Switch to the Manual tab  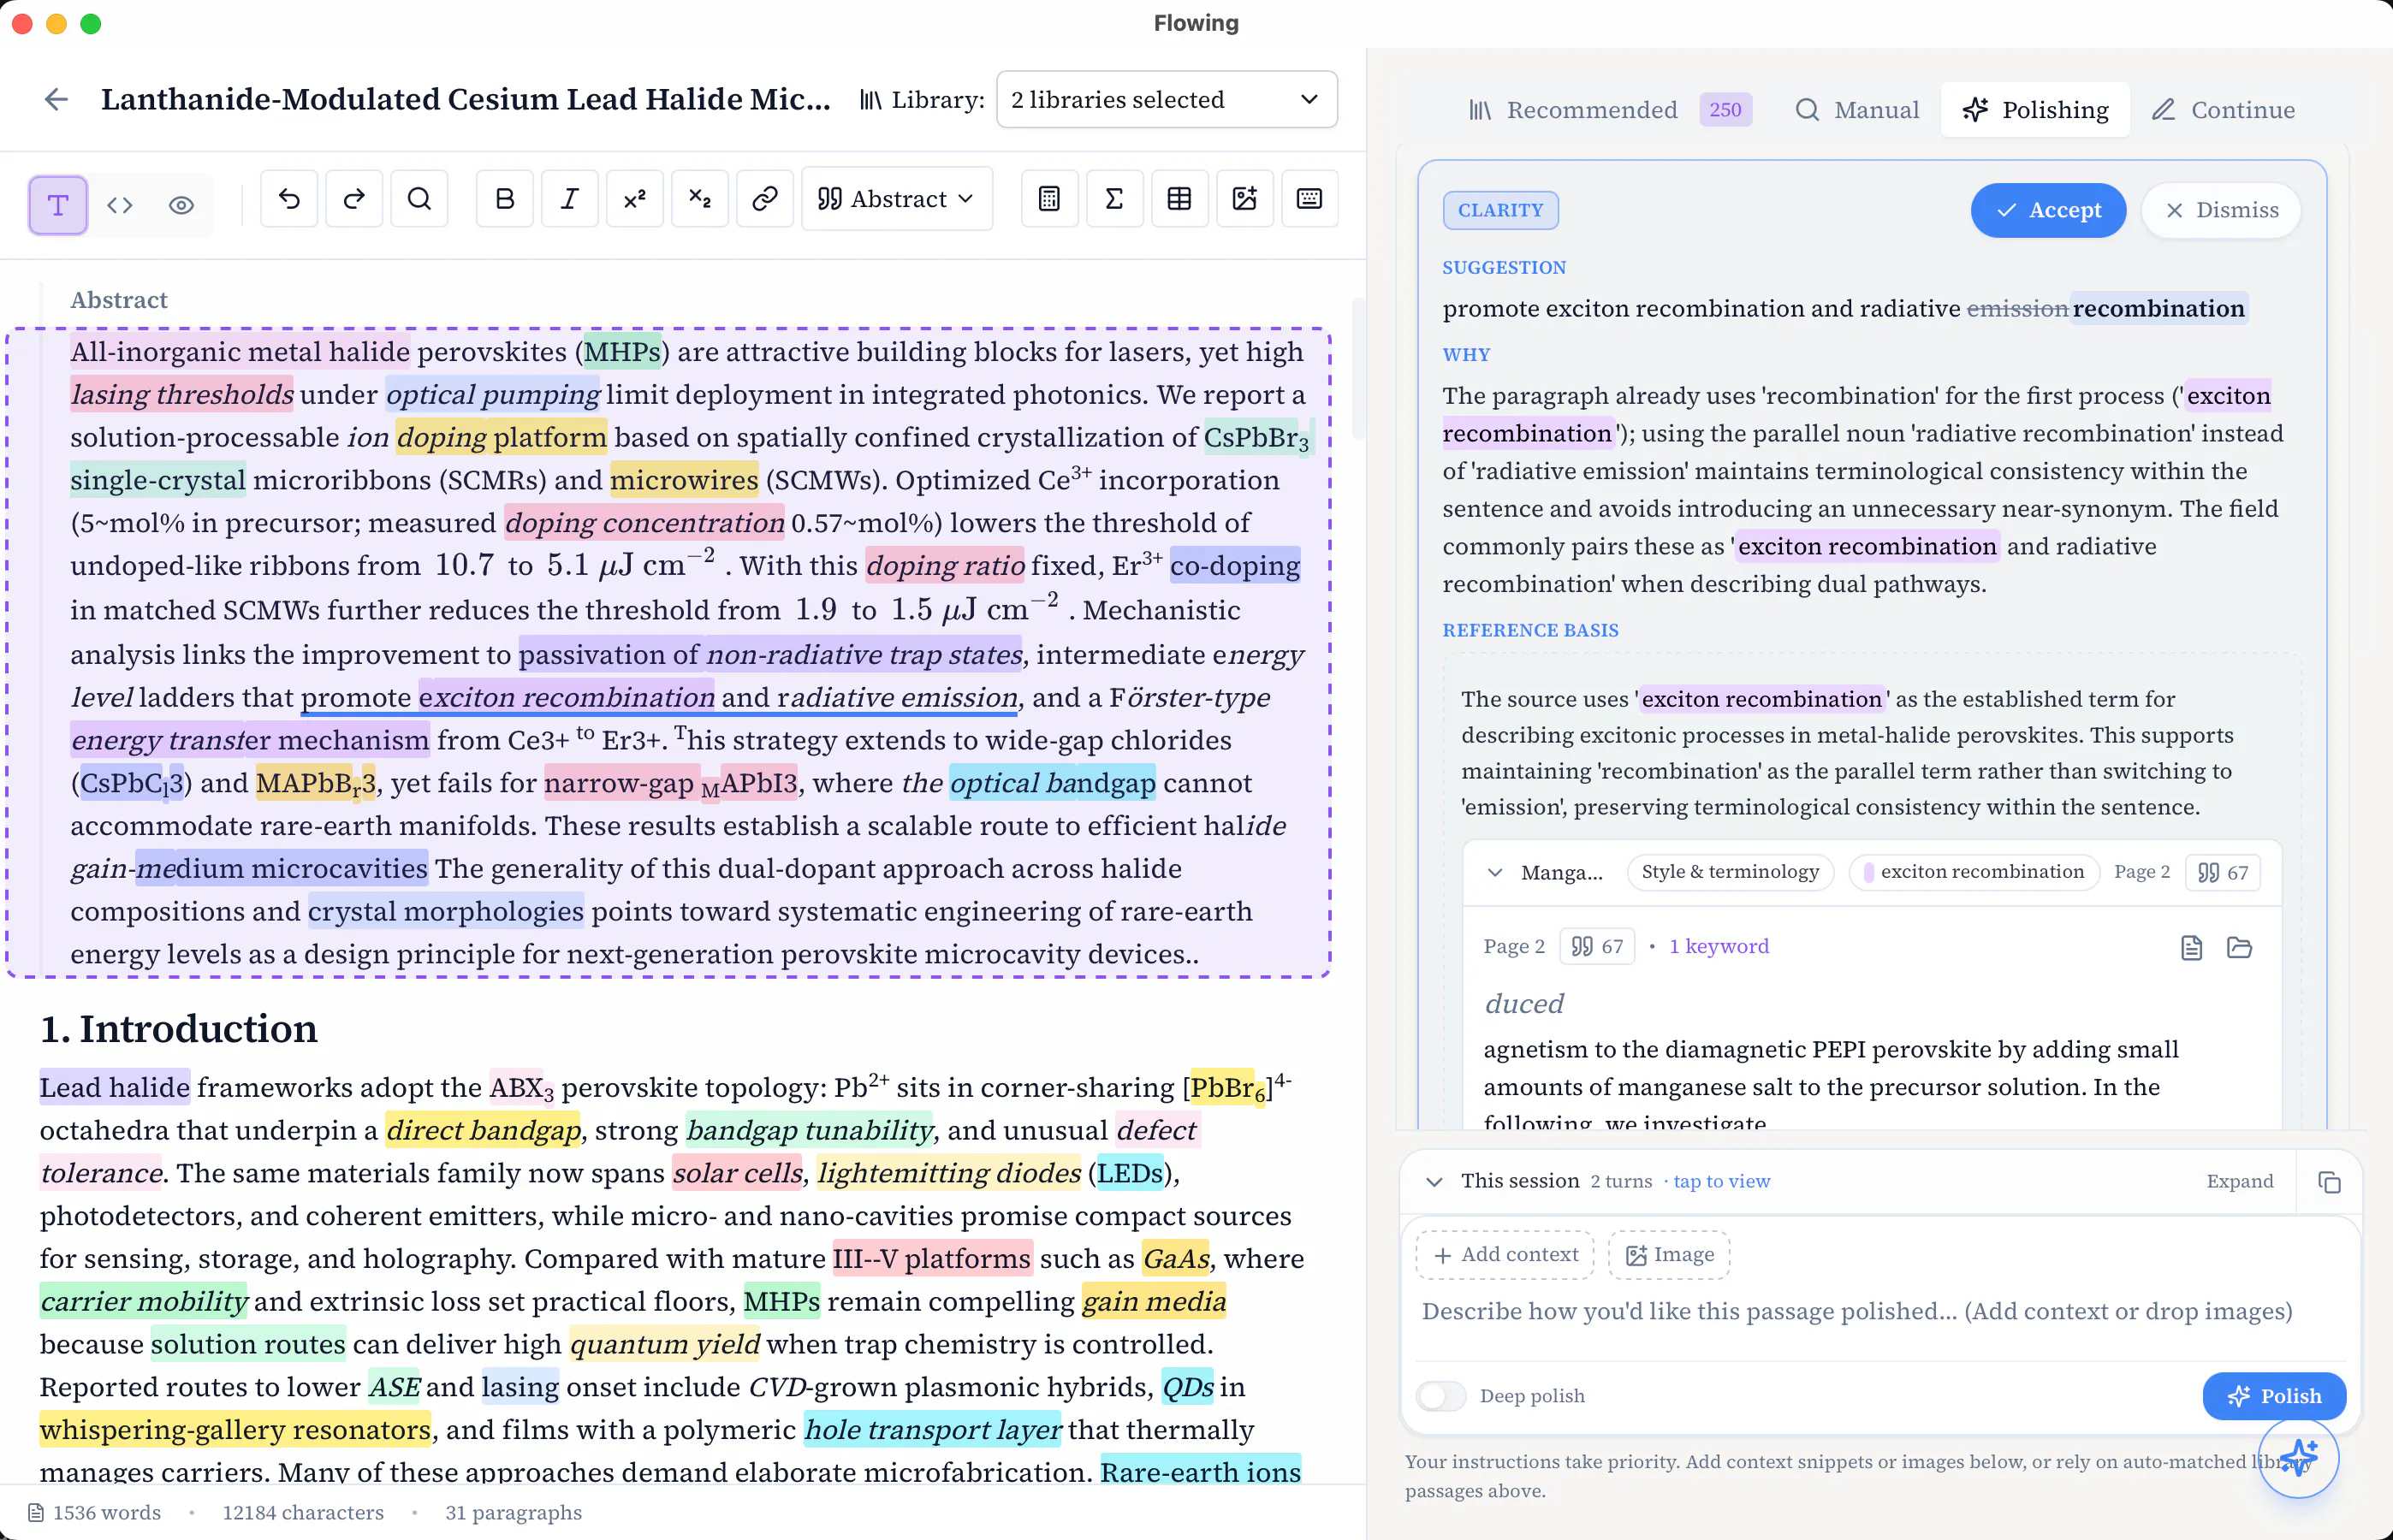pos(1858,110)
